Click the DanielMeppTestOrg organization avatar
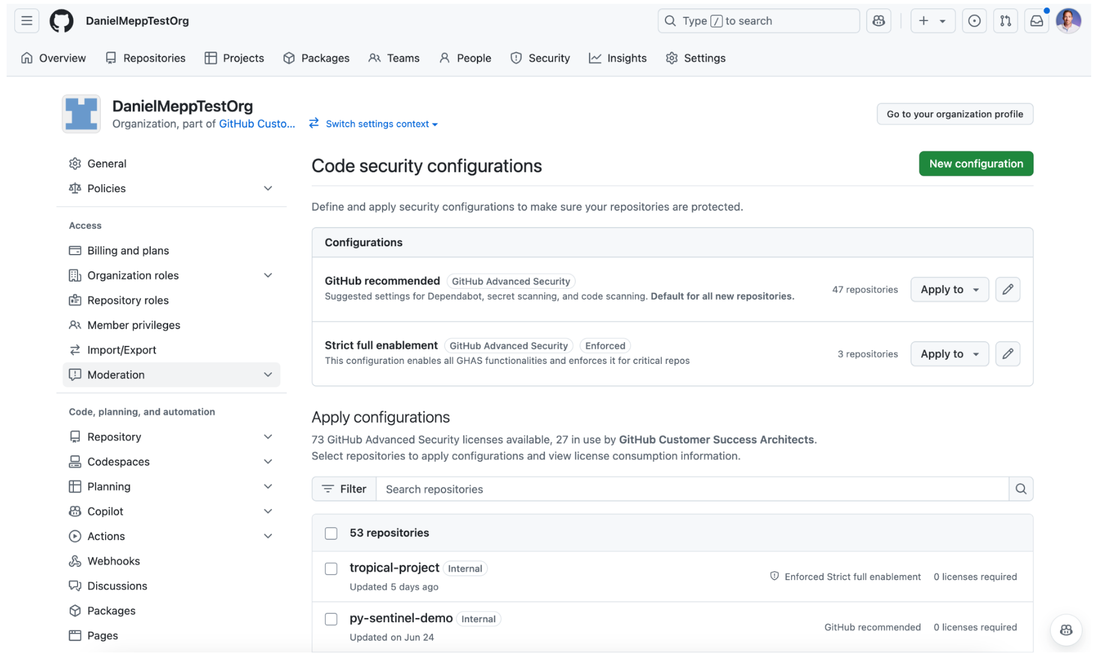Viewport: 1093px width, 657px height. click(x=81, y=114)
